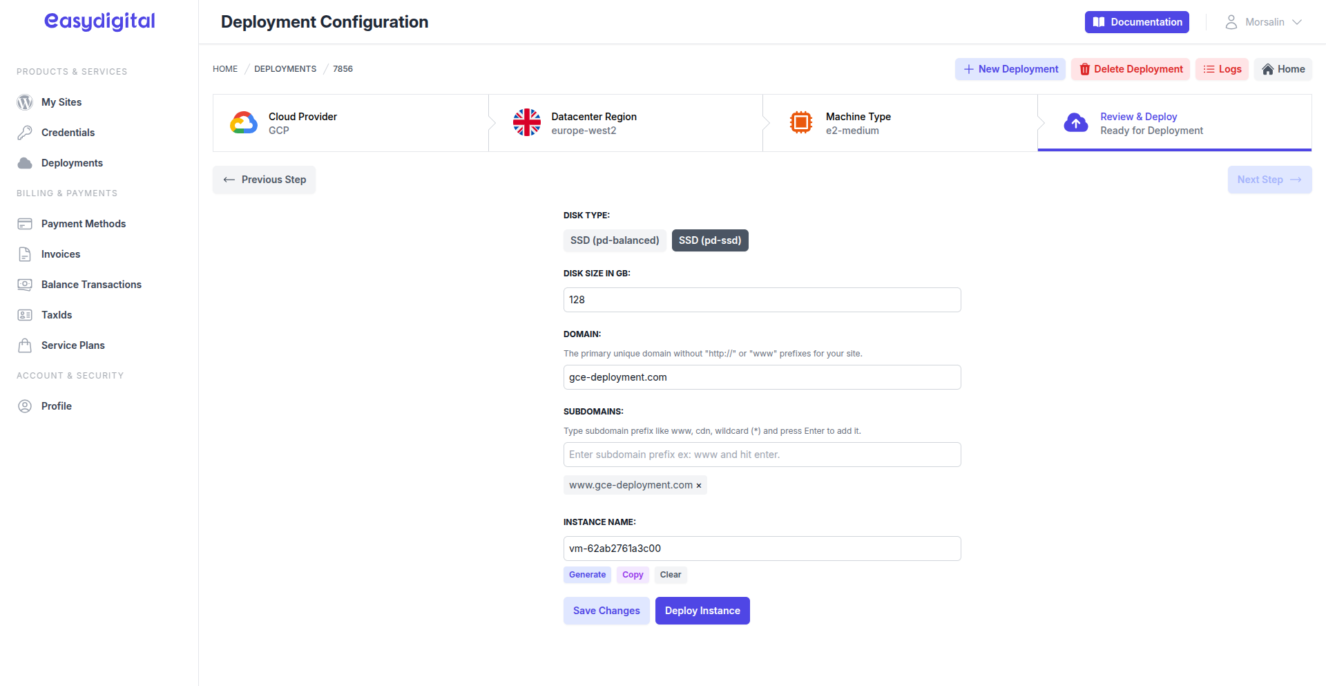Click into the Disk Size in GB field
Image resolution: width=1326 pixels, height=686 pixels.
coord(762,300)
